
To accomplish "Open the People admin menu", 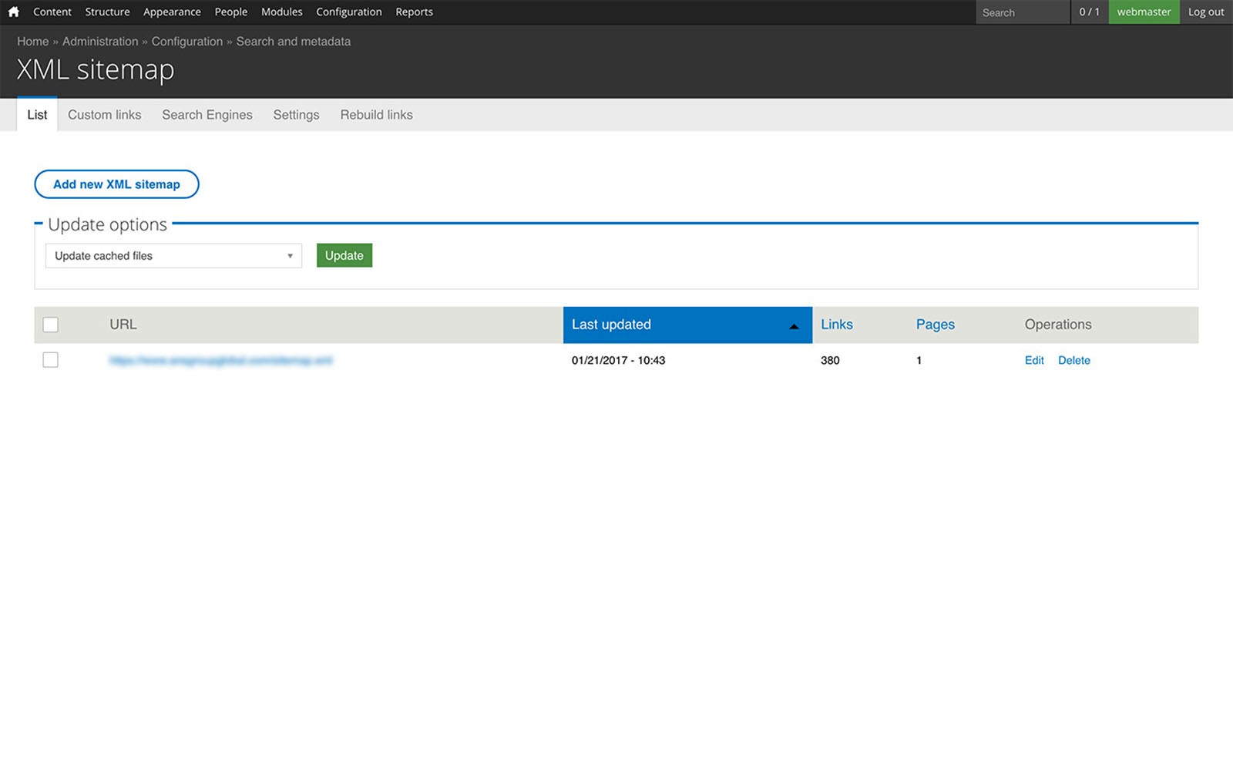I will 231,12.
